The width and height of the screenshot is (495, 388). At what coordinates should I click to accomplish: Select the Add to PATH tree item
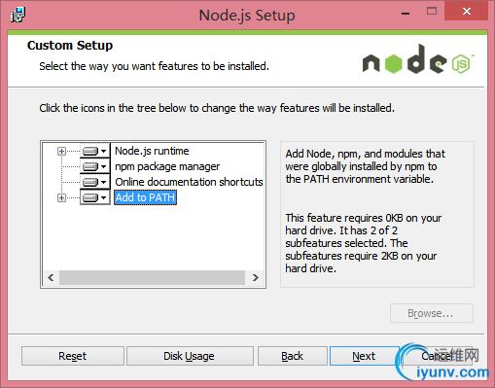point(145,197)
